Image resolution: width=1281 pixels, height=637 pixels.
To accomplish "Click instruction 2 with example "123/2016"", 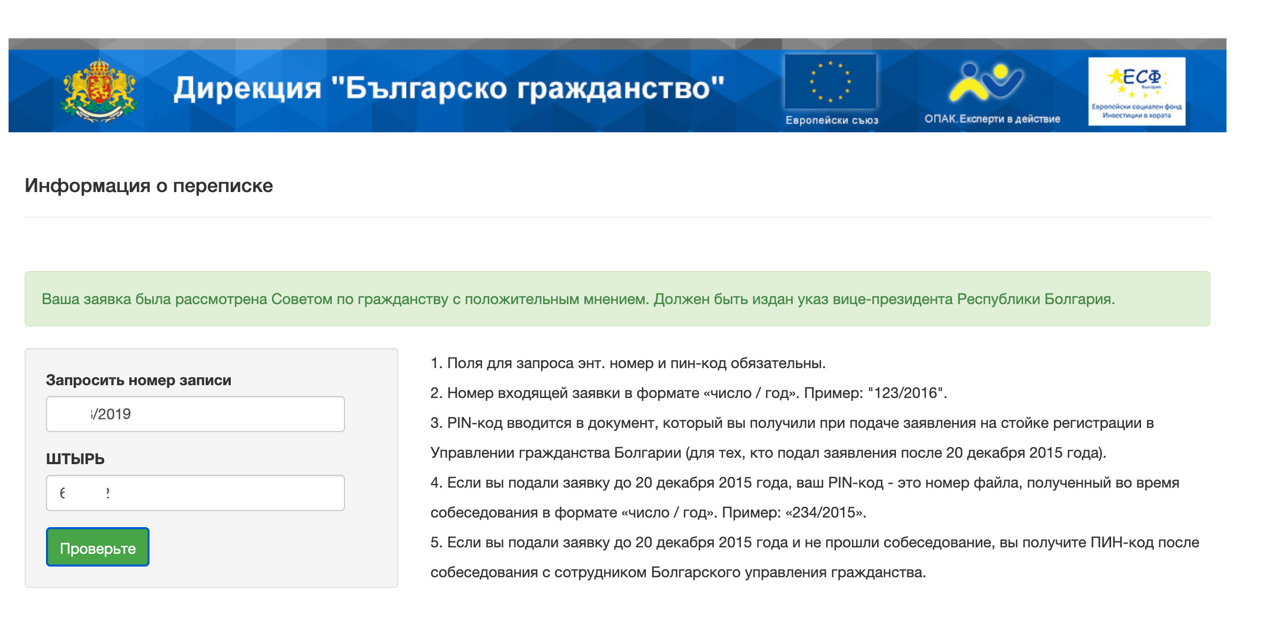I will click(688, 393).
